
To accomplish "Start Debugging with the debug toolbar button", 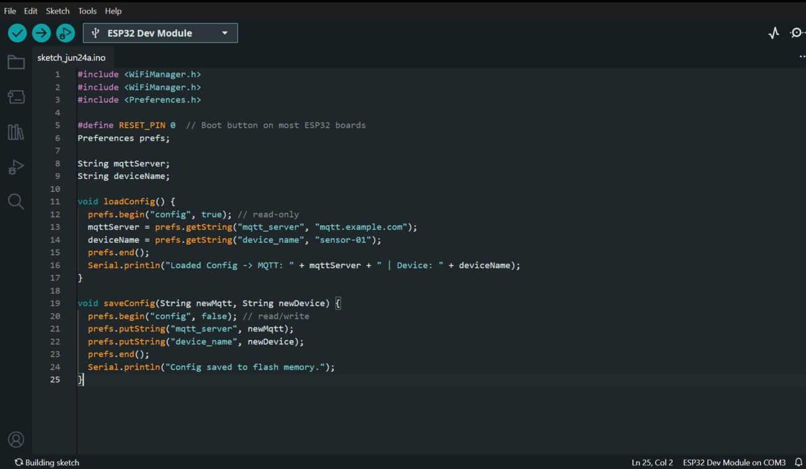I will (x=65, y=33).
